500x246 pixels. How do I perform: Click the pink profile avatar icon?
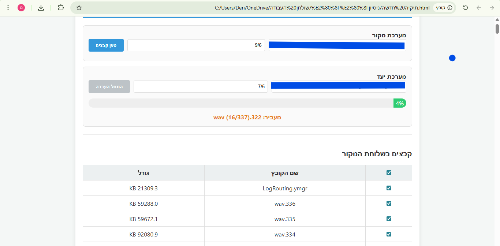21,7
